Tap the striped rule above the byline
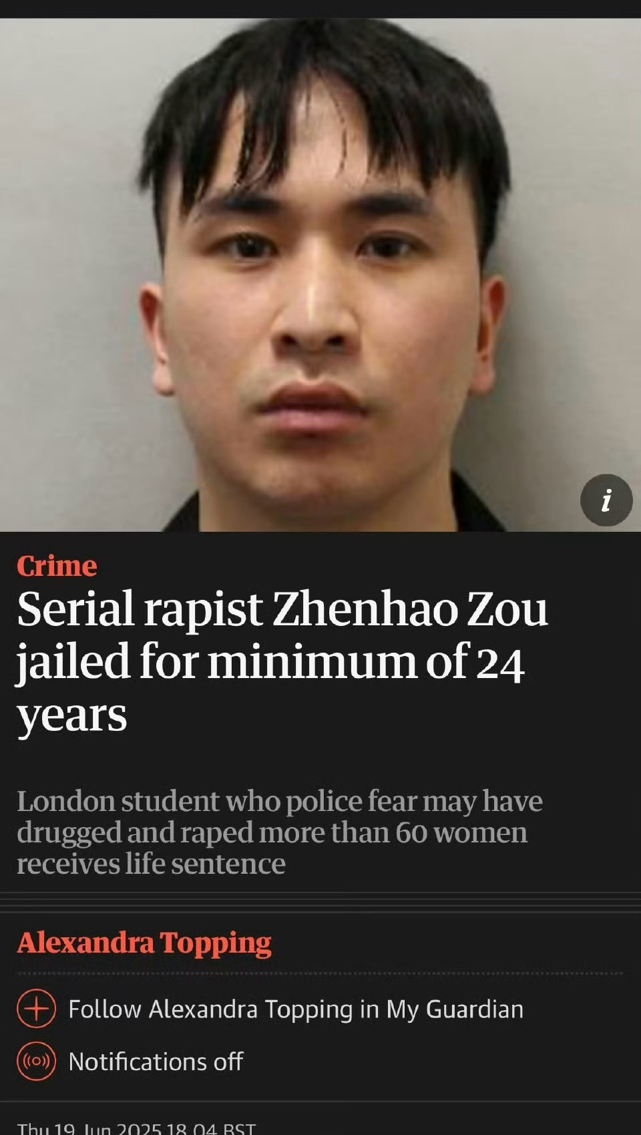 coord(320,902)
